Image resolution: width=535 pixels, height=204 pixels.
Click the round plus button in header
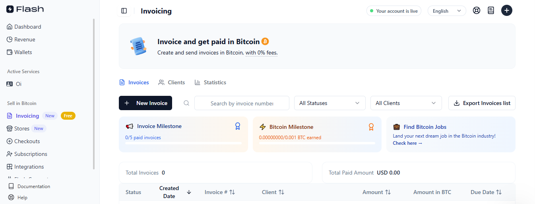point(506,11)
